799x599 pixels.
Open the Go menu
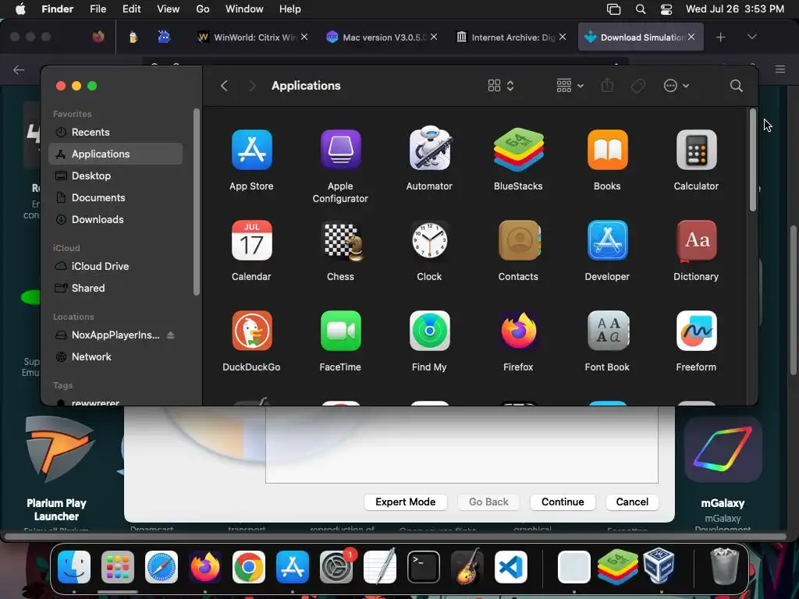[x=203, y=9]
